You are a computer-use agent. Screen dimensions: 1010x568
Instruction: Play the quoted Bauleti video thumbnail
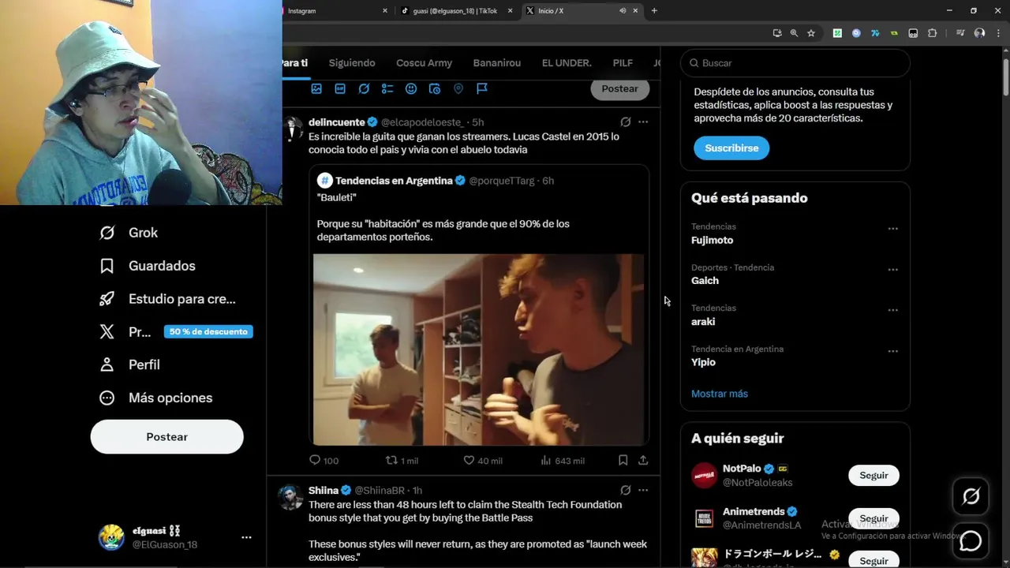click(478, 349)
